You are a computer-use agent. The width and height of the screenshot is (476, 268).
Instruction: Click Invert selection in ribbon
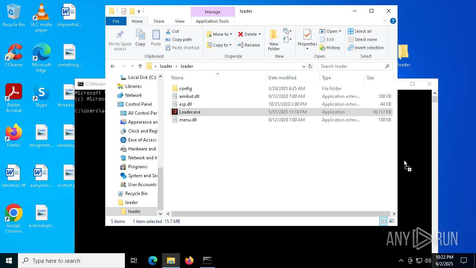point(366,48)
